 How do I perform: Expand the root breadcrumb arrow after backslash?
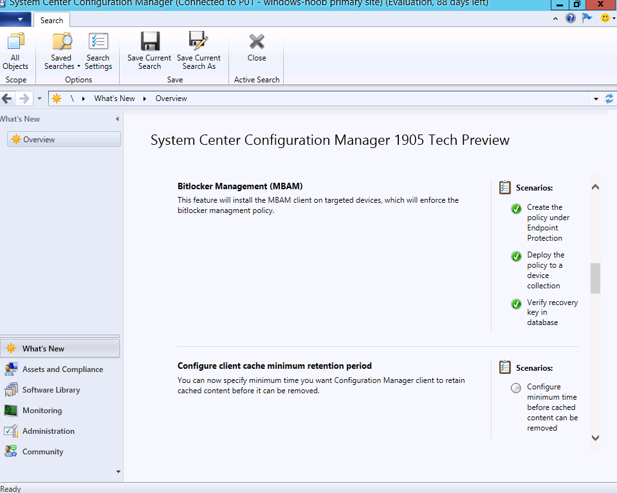click(84, 99)
